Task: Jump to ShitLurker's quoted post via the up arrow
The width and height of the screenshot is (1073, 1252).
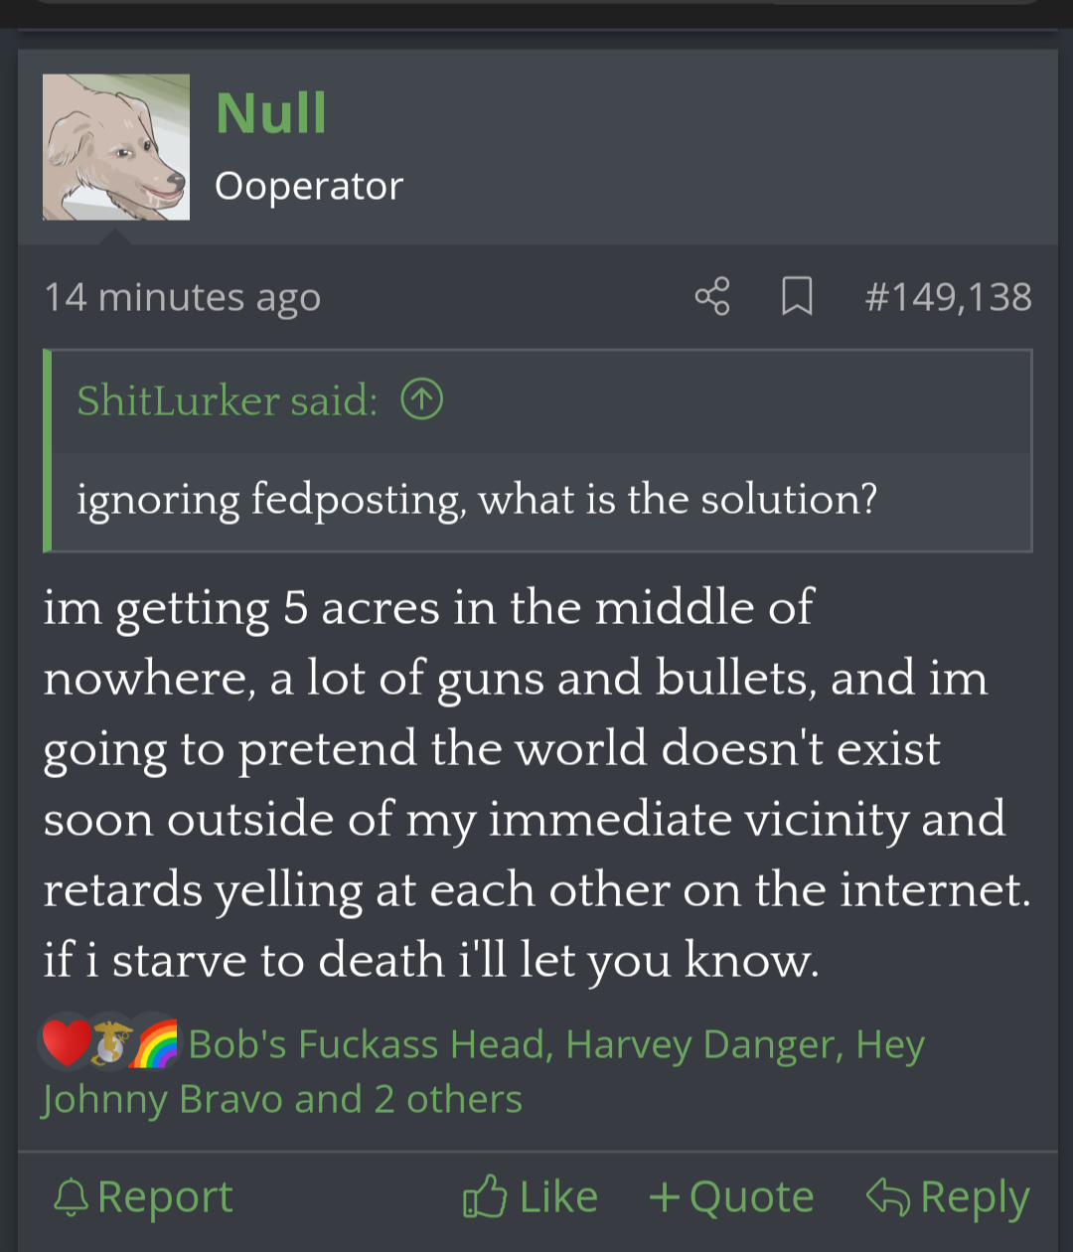Action: point(421,400)
